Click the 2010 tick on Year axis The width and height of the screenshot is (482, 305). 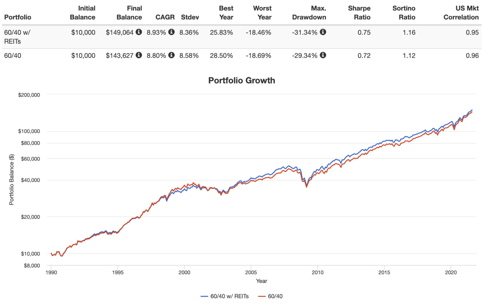[318, 272]
